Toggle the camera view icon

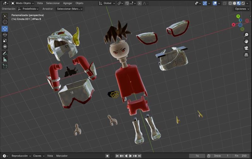click(246, 48)
